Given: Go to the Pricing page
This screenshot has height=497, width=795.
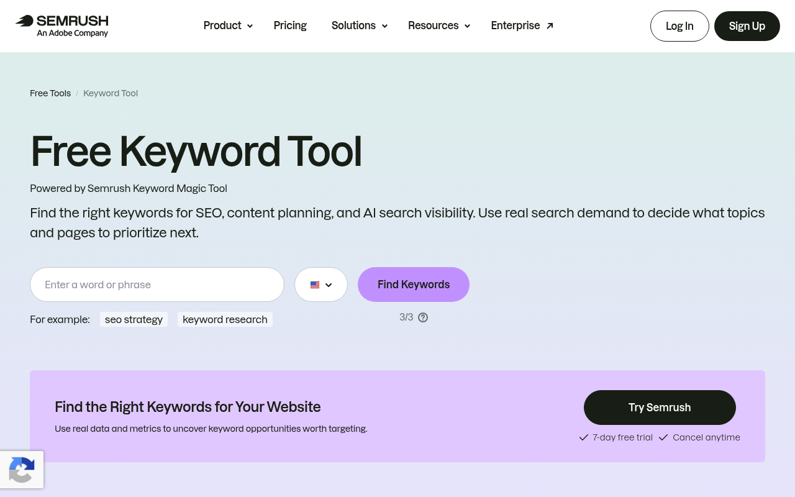Looking at the screenshot, I should [290, 25].
